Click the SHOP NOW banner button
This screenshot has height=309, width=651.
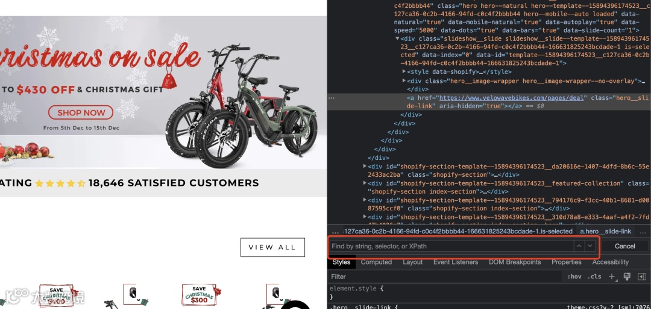[81, 112]
